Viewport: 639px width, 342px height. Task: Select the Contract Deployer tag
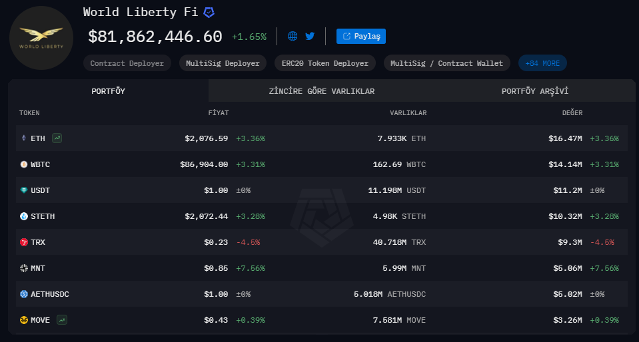[x=127, y=63]
